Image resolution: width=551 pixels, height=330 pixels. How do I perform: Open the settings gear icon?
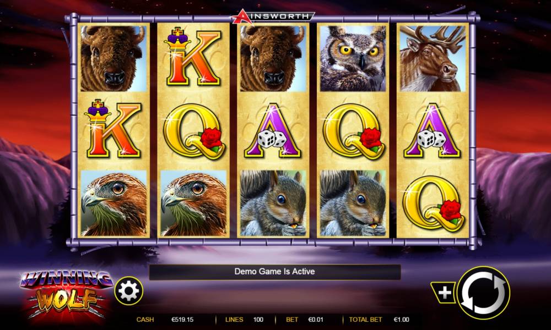coord(128,291)
